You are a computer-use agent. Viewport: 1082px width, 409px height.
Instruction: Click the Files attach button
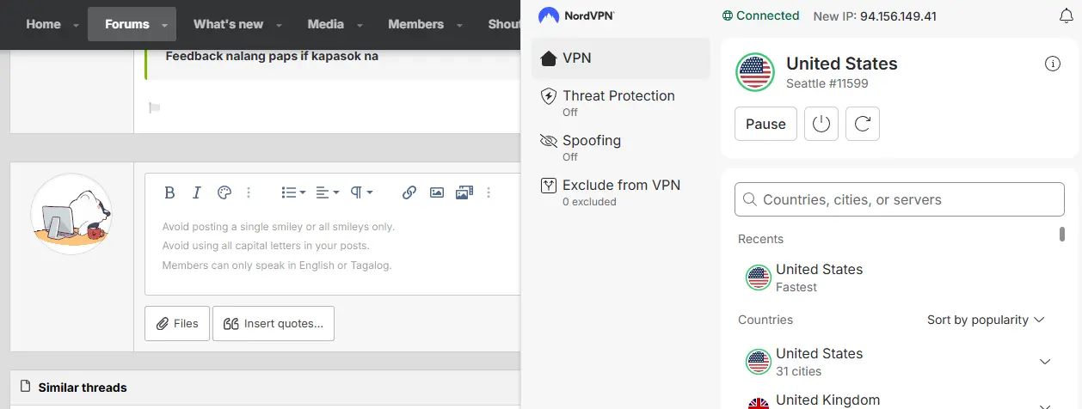click(x=177, y=324)
